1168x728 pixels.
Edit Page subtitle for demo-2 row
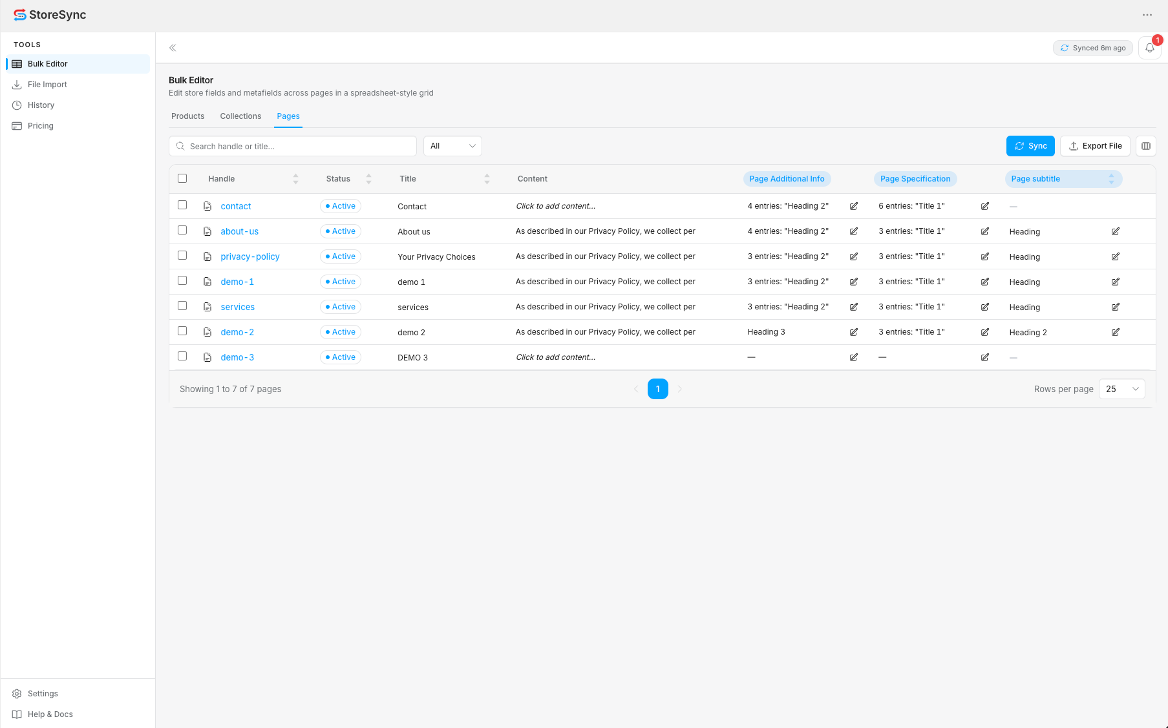1116,332
